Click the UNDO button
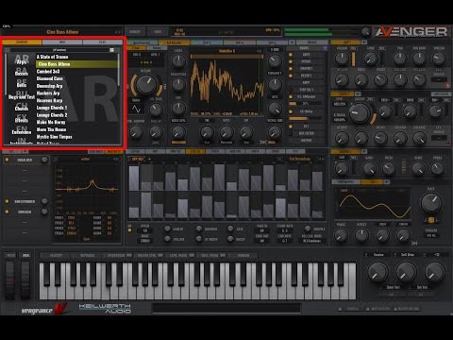This screenshot has width=453, height=340. (x=158, y=32)
